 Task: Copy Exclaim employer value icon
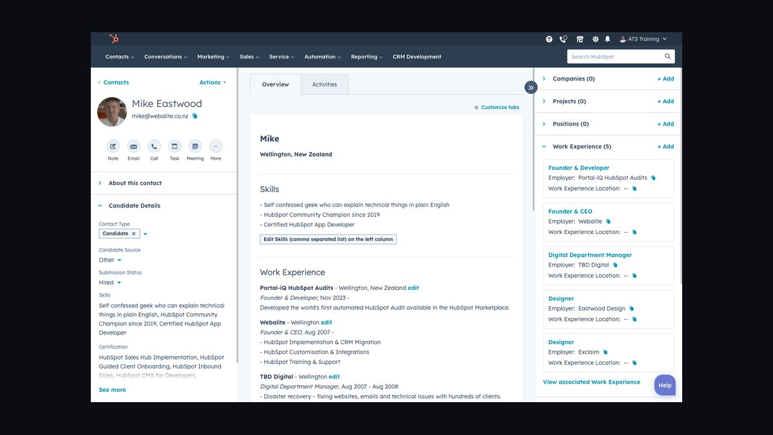[605, 353]
